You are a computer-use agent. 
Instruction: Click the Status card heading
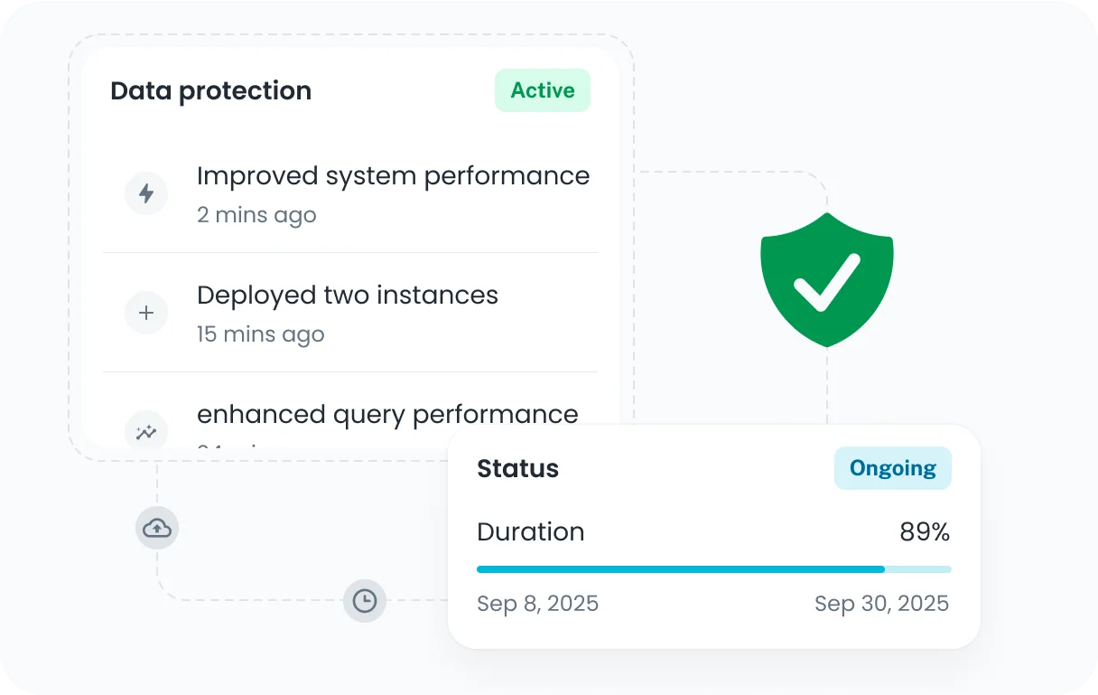pyautogui.click(x=517, y=468)
